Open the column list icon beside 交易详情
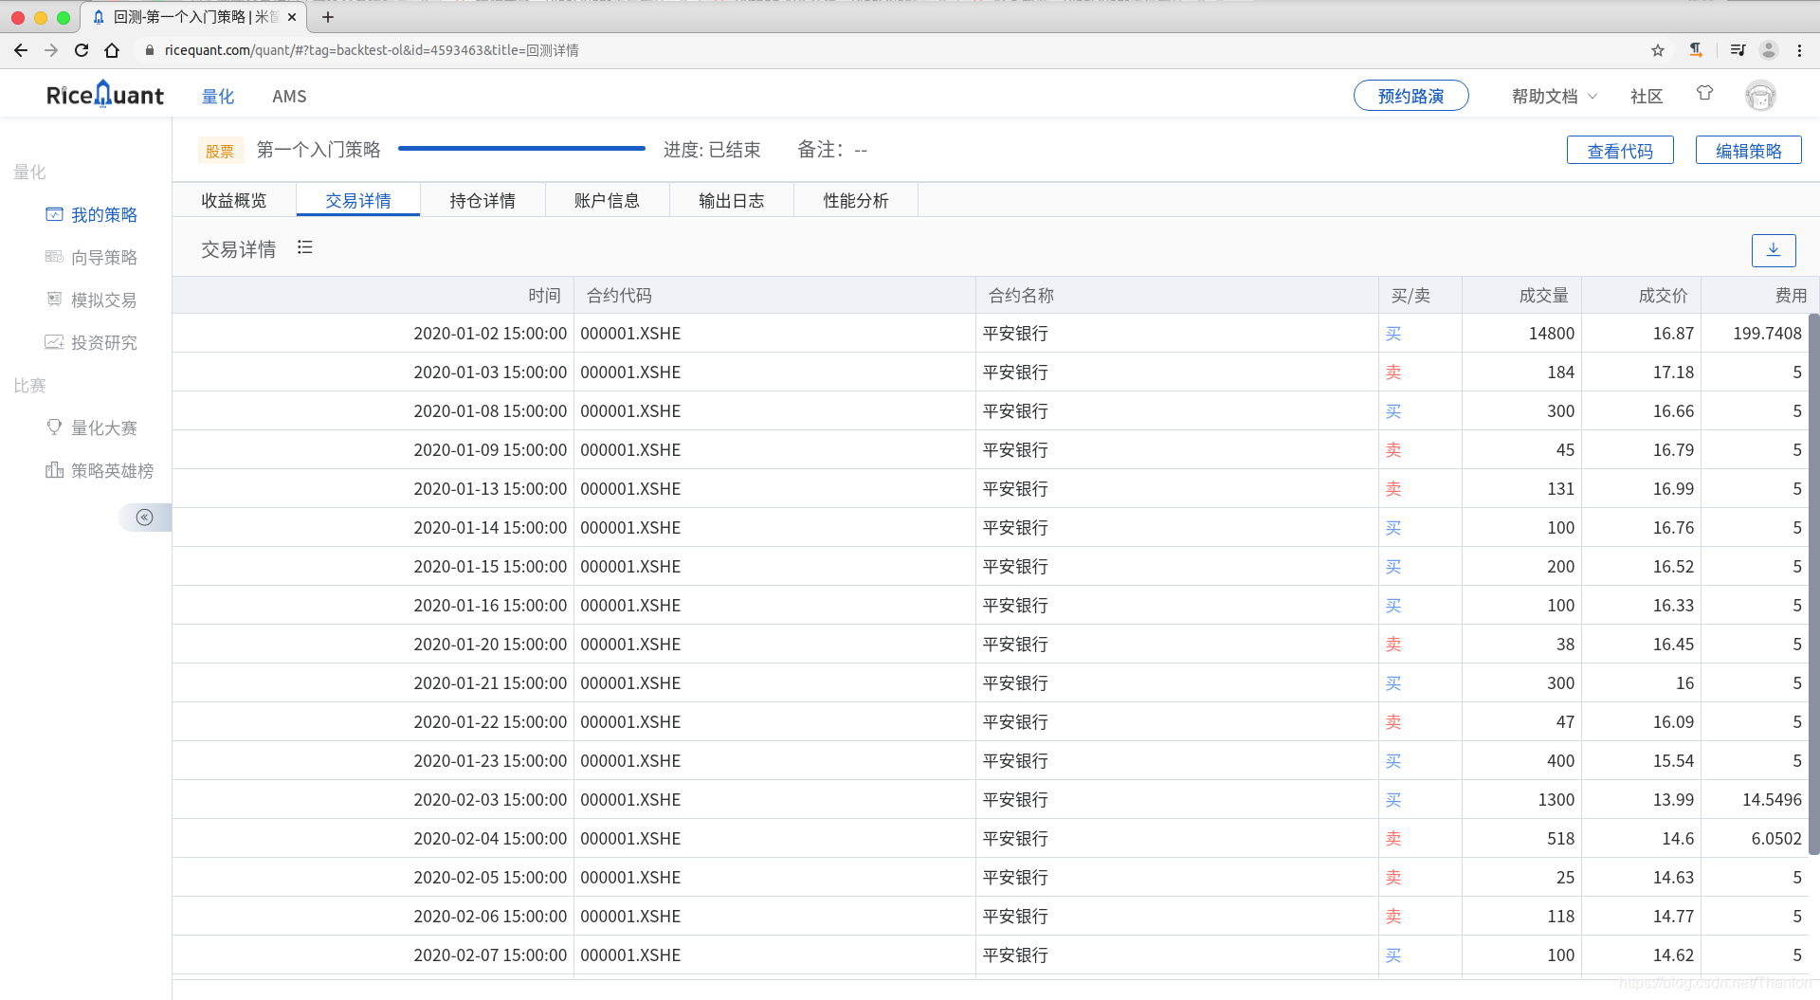Image resolution: width=1820 pixels, height=1000 pixels. tap(304, 247)
